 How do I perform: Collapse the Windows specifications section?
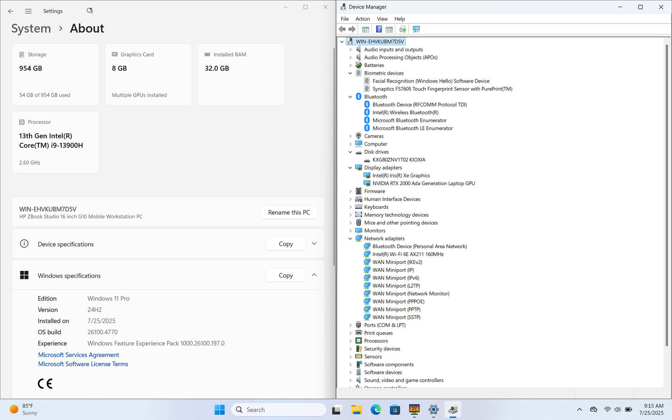point(314,276)
